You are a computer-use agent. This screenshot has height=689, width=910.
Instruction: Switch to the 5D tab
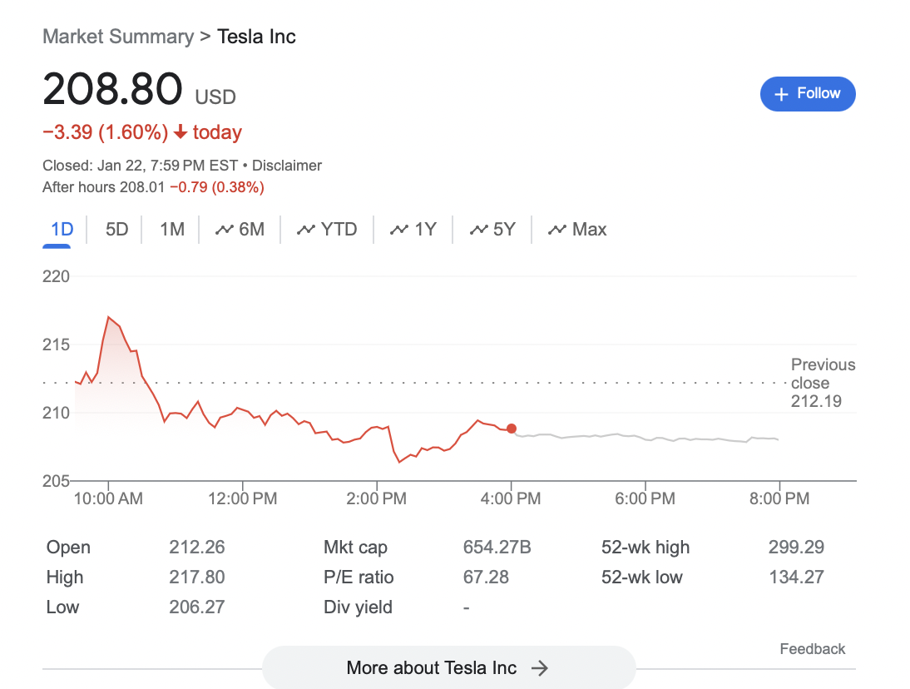click(x=116, y=230)
